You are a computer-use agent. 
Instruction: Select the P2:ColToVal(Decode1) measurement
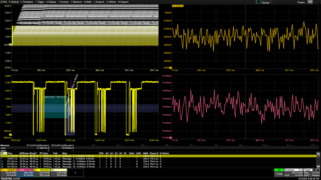coord(63,146)
